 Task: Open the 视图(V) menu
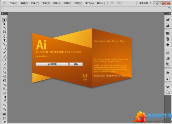pos(78,3)
